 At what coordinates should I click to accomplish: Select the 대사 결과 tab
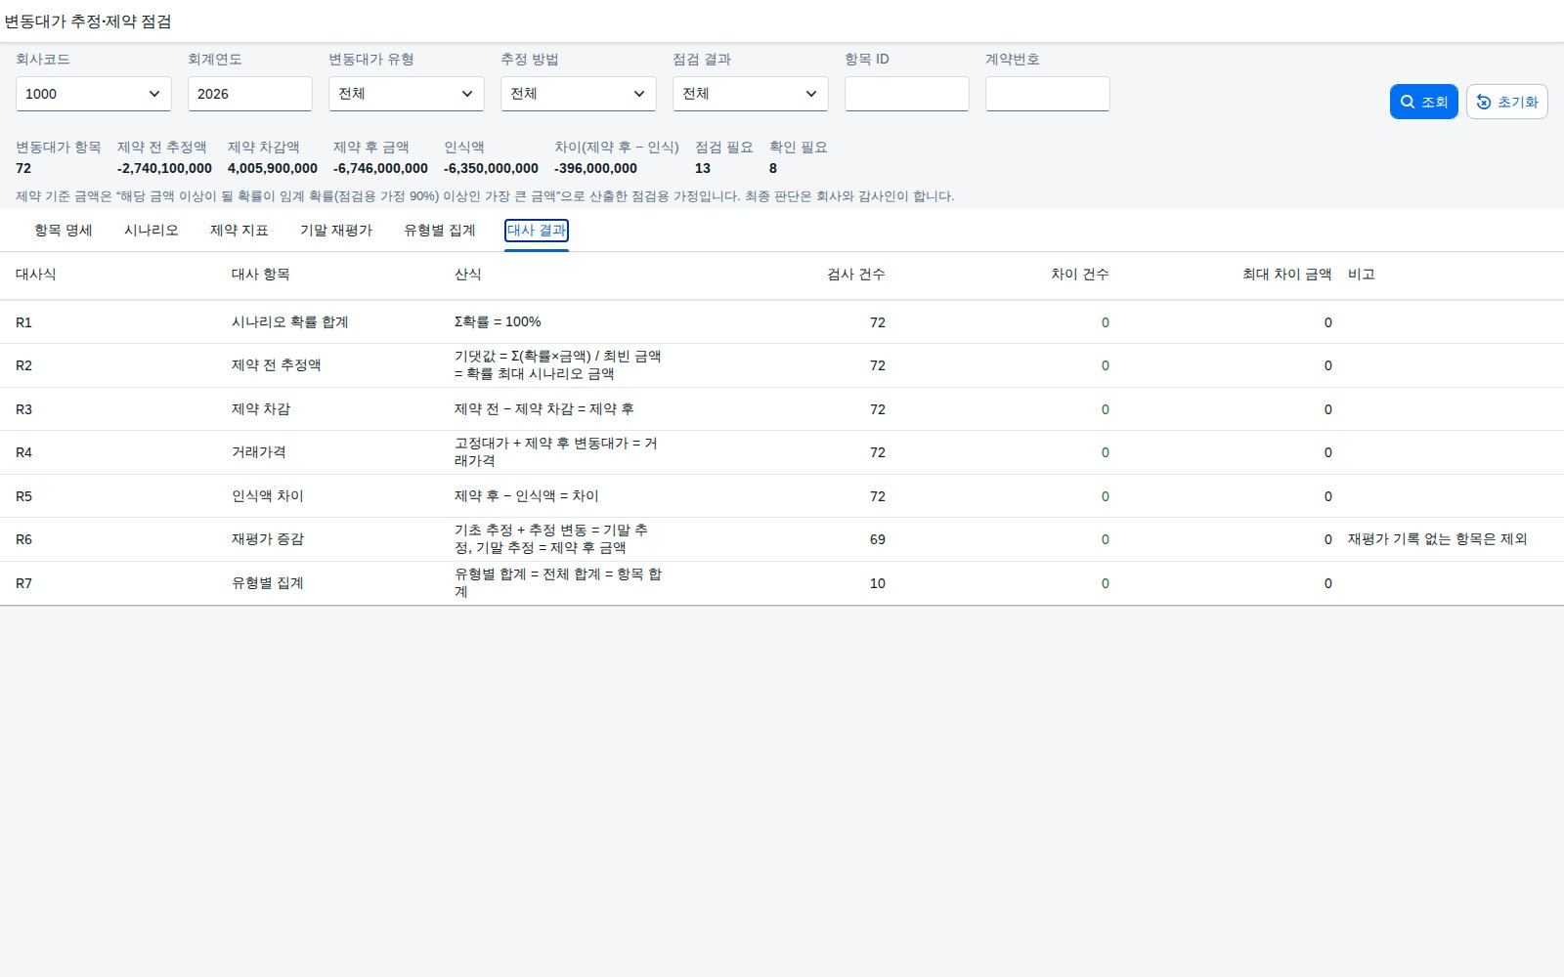(x=537, y=231)
